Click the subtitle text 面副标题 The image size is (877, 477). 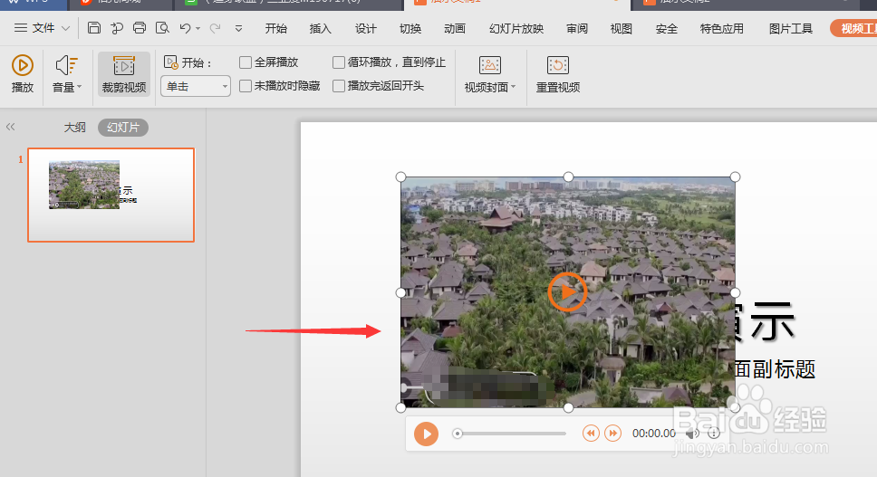[x=776, y=369]
